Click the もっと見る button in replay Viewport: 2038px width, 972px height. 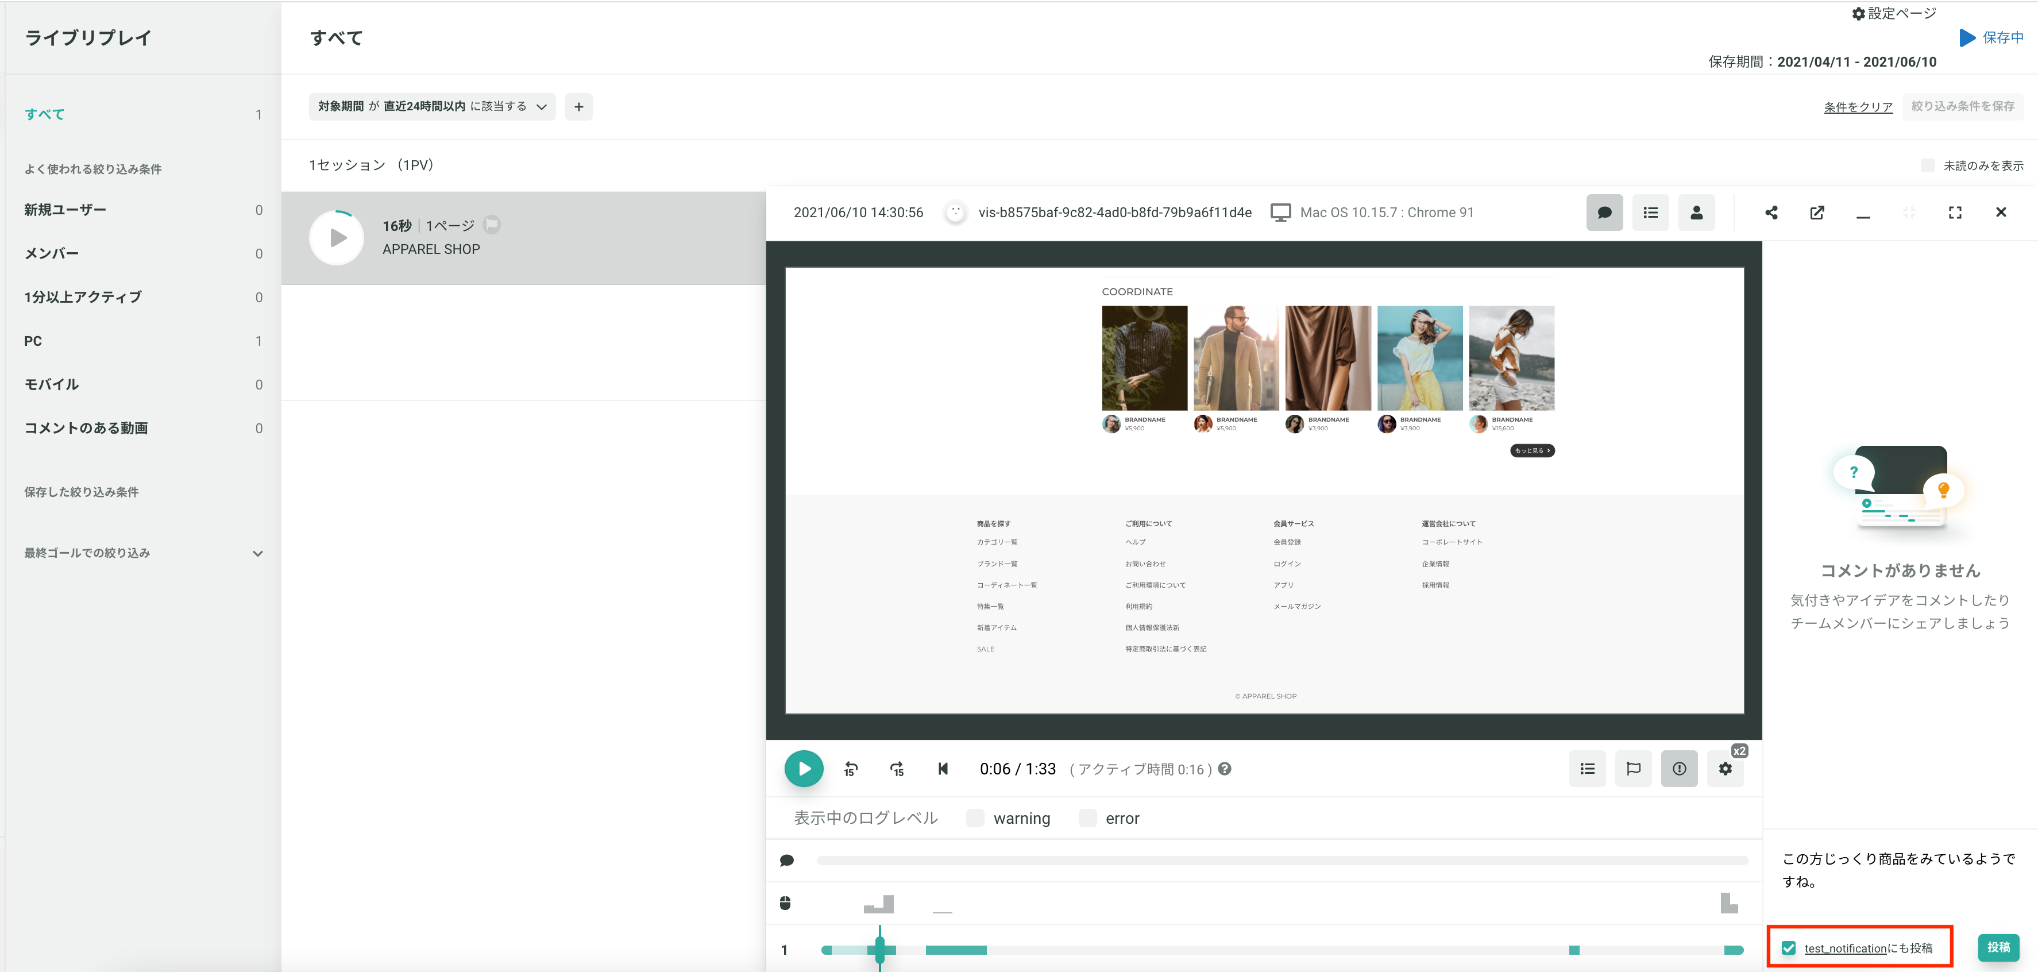click(x=1533, y=450)
